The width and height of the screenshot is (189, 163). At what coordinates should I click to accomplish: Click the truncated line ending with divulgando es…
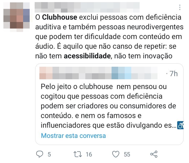click(x=108, y=125)
